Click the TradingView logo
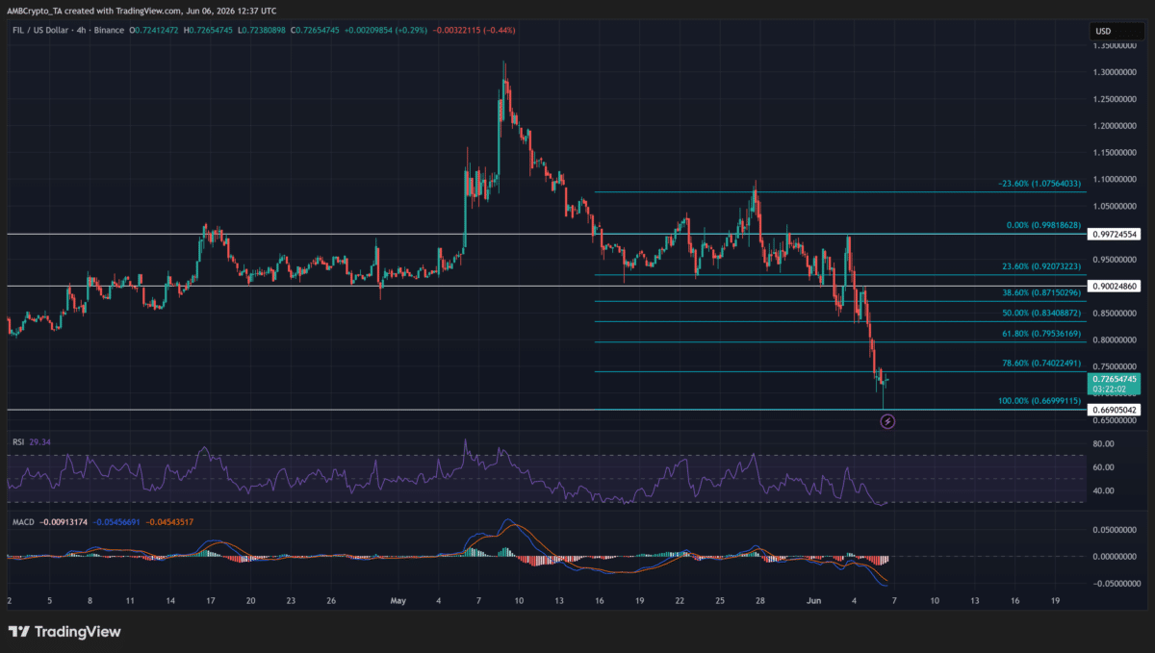Image resolution: width=1155 pixels, height=653 pixels. [x=64, y=632]
